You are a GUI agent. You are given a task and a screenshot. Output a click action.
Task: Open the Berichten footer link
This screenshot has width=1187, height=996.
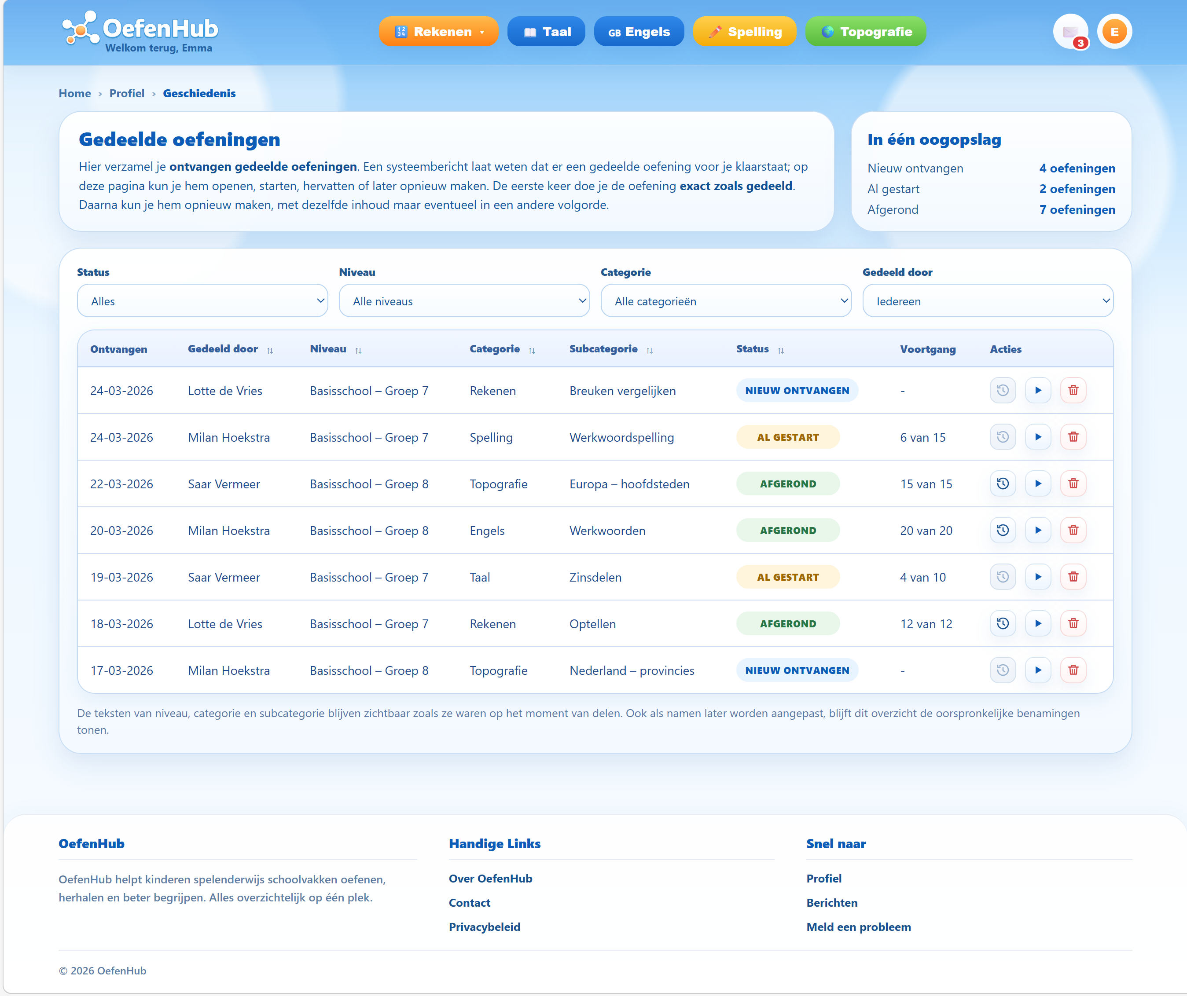click(x=831, y=903)
